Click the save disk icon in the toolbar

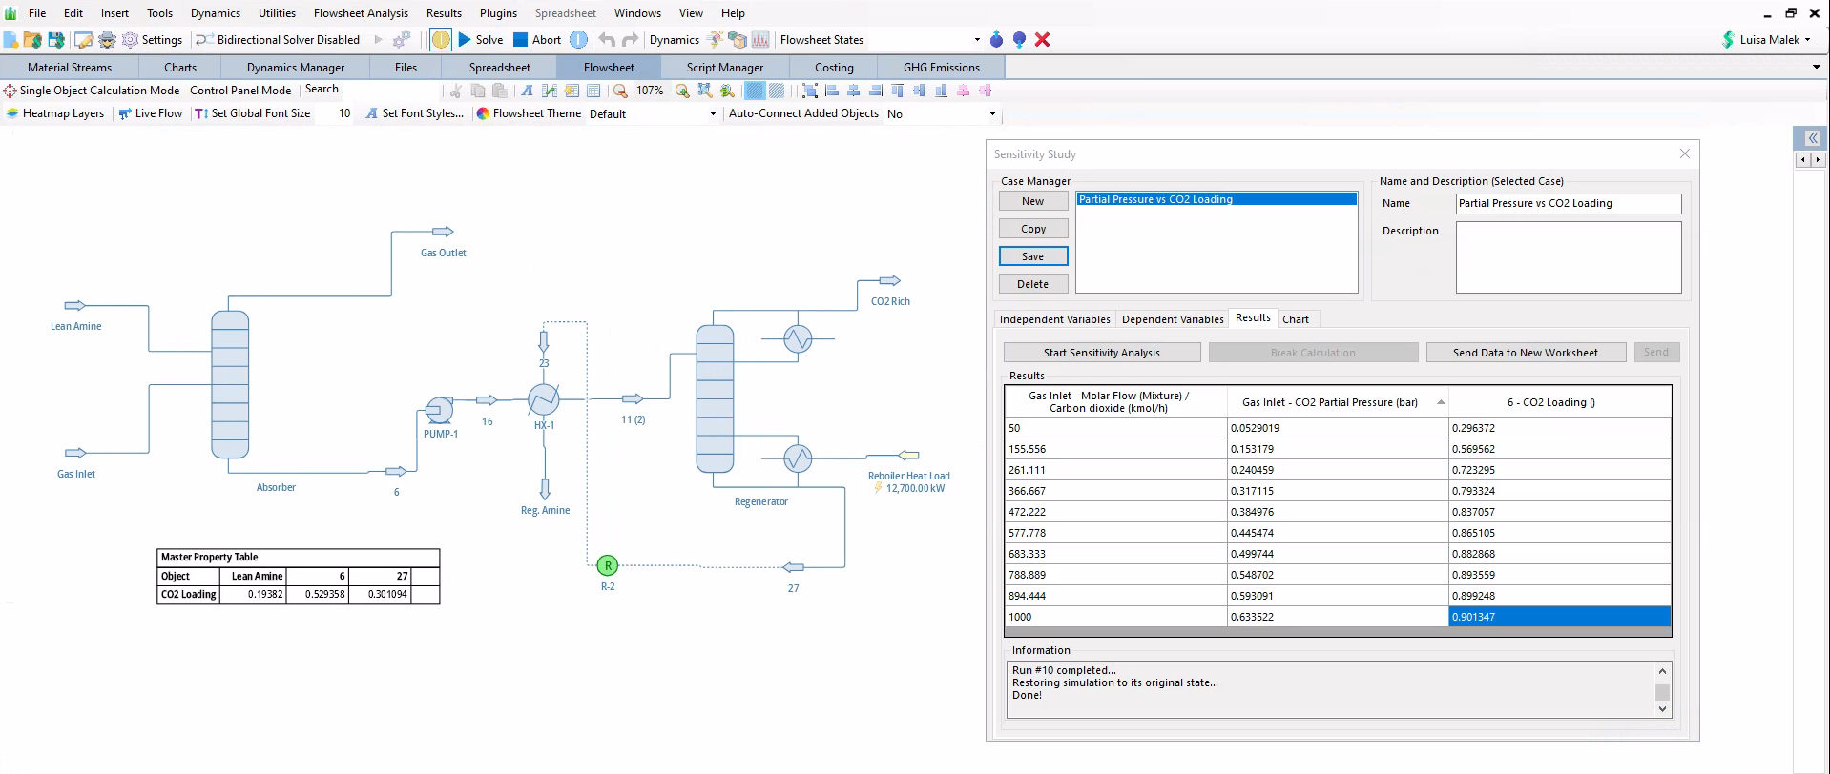(x=56, y=40)
